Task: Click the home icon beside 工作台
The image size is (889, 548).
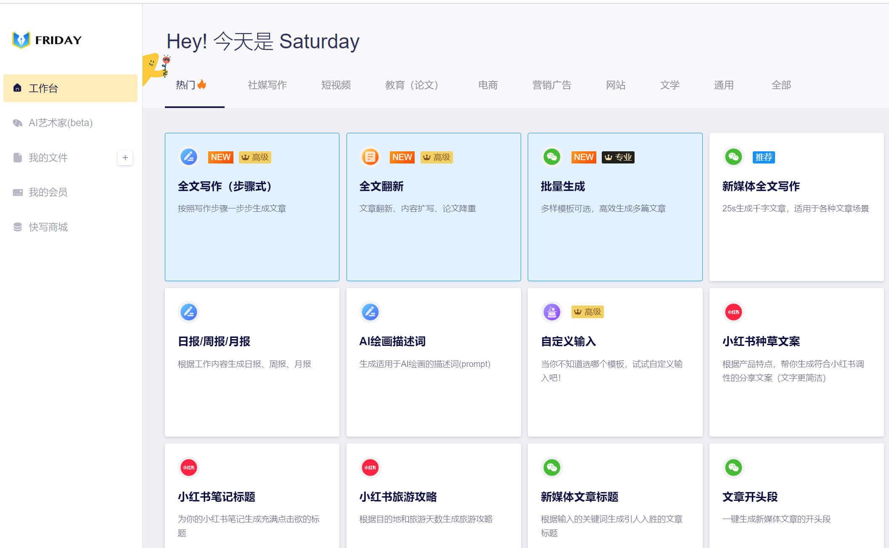Action: (17, 88)
